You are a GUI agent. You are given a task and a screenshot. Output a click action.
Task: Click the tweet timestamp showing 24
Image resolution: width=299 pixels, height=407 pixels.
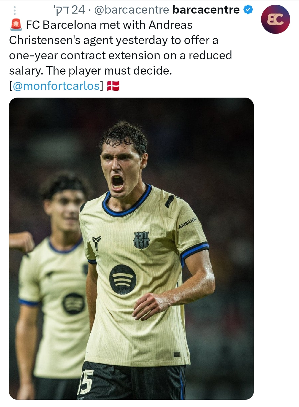pyautogui.click(x=69, y=10)
